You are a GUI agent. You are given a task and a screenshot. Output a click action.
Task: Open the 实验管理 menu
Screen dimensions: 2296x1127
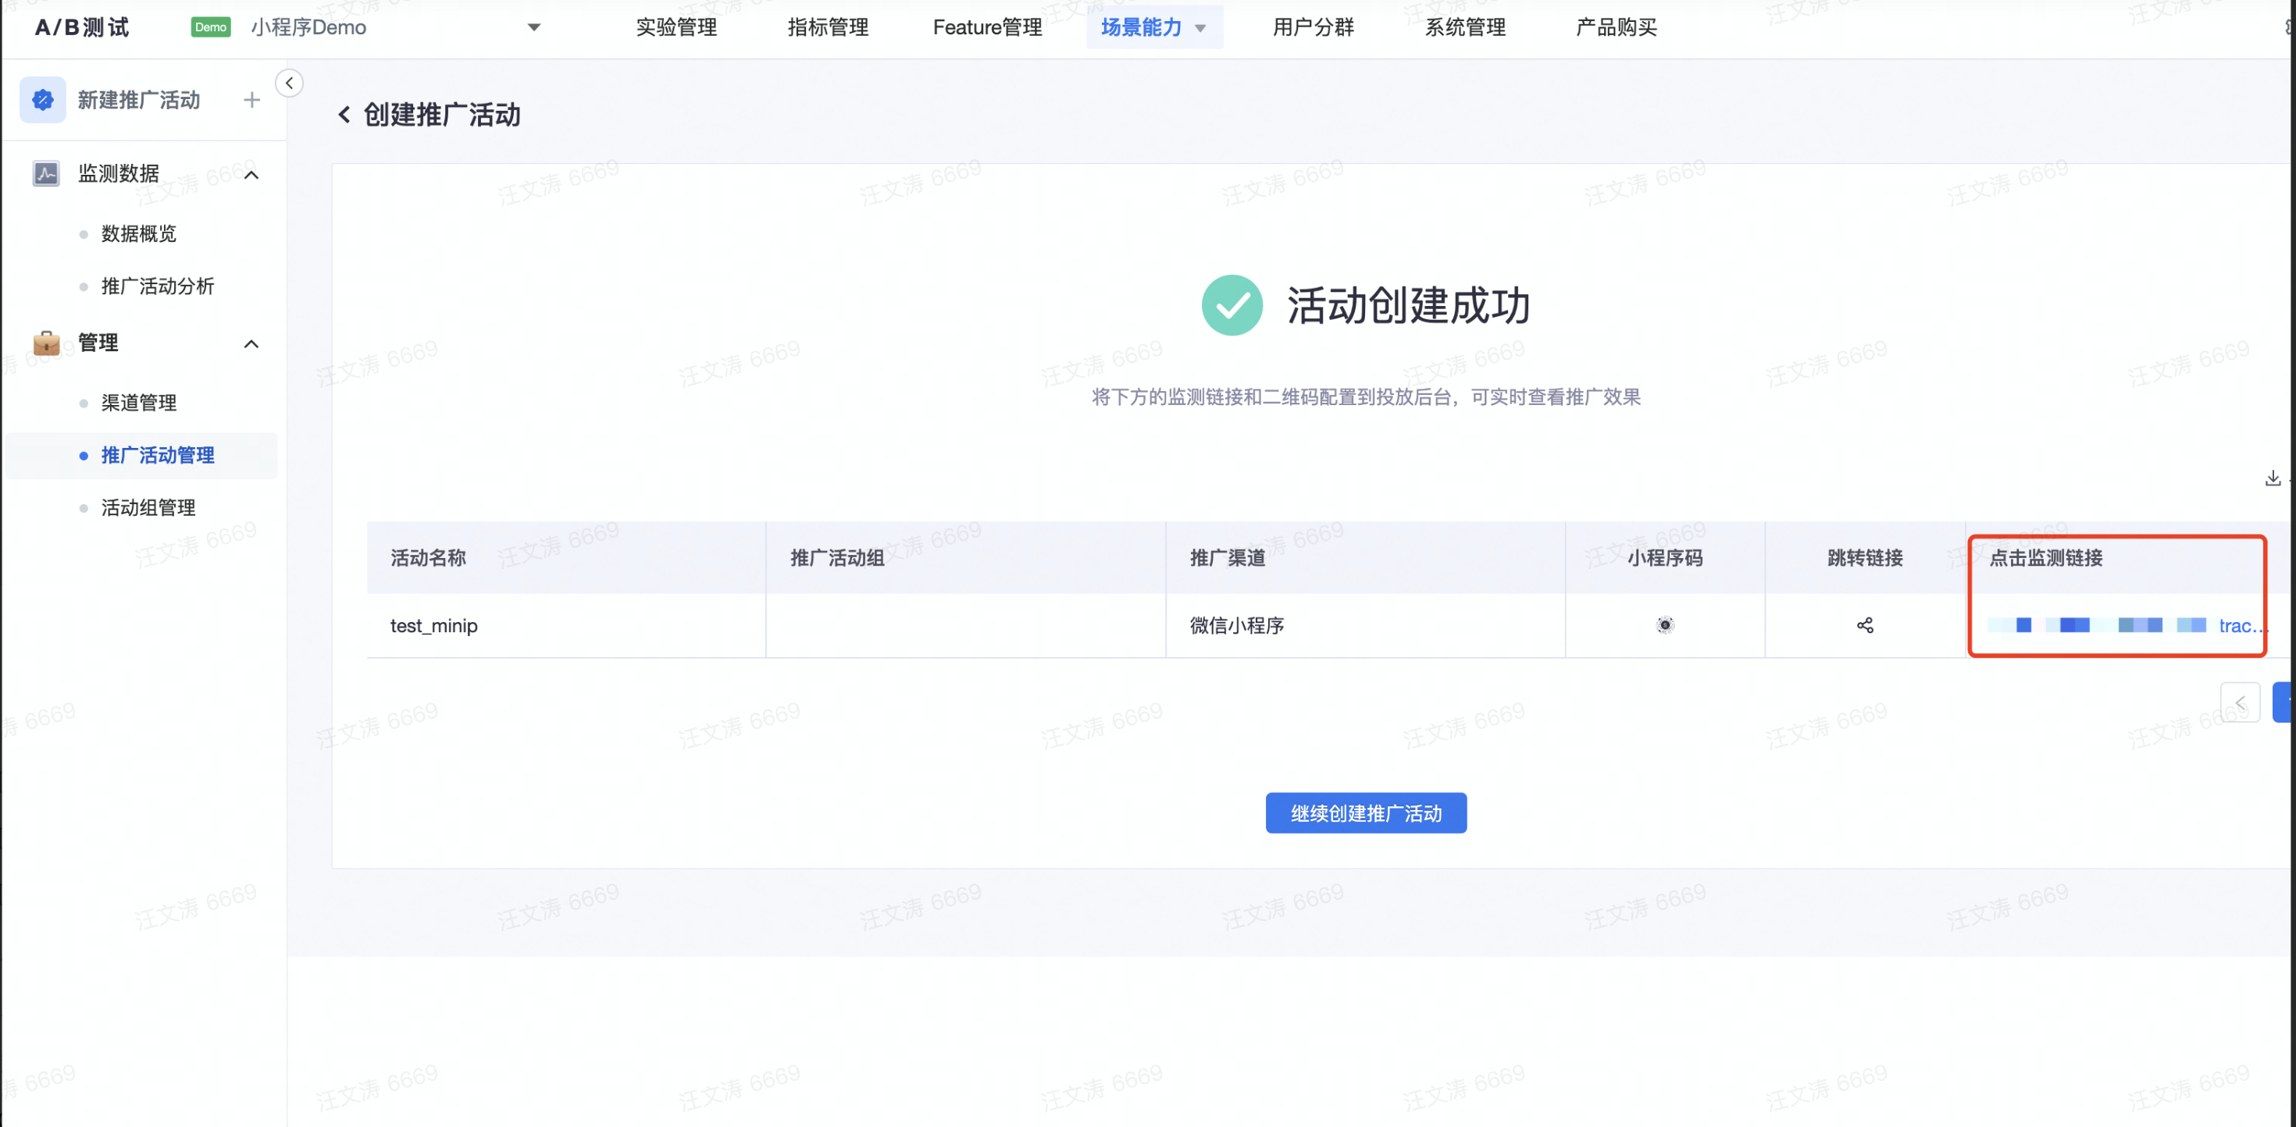676,27
